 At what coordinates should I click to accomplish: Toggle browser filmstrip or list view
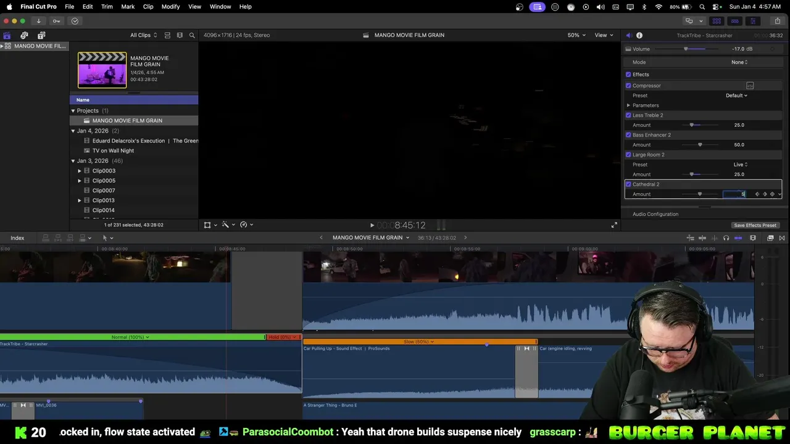[x=167, y=35]
